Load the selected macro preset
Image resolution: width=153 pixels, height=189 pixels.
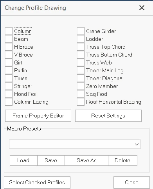tap(23, 160)
